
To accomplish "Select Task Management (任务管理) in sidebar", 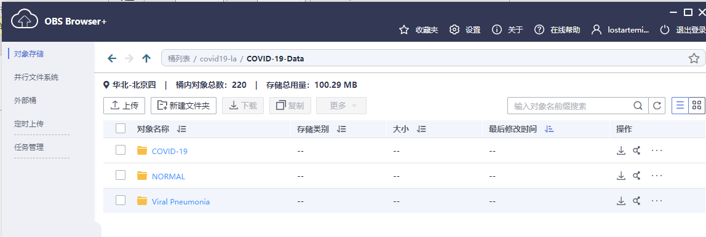I will (29, 147).
